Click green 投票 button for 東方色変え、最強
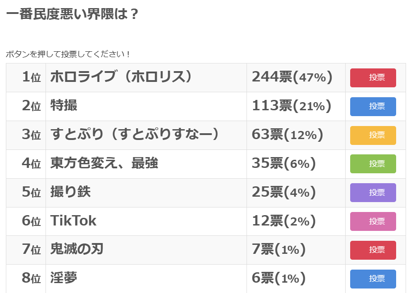 pyautogui.click(x=373, y=164)
